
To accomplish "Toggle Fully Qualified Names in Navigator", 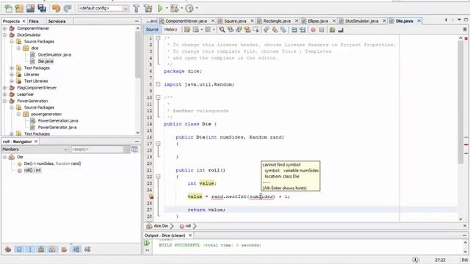I will (x=64, y=249).
